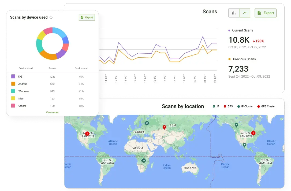Select the Windows teal color swatch
Screen dimensions: 291x191
tap(13, 91)
